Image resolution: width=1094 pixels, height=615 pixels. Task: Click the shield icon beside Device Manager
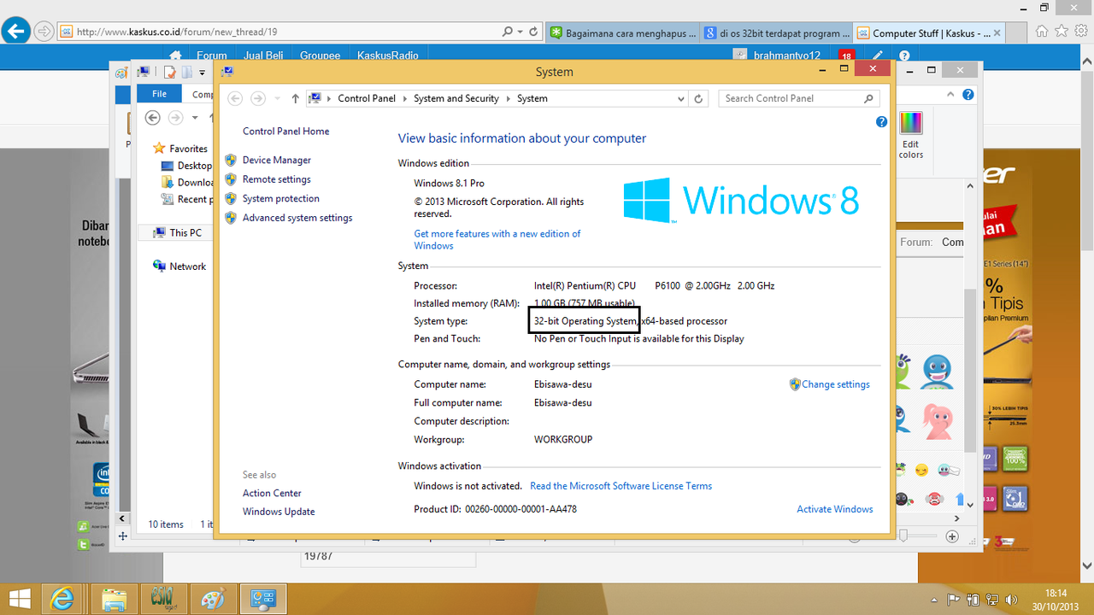(231, 160)
